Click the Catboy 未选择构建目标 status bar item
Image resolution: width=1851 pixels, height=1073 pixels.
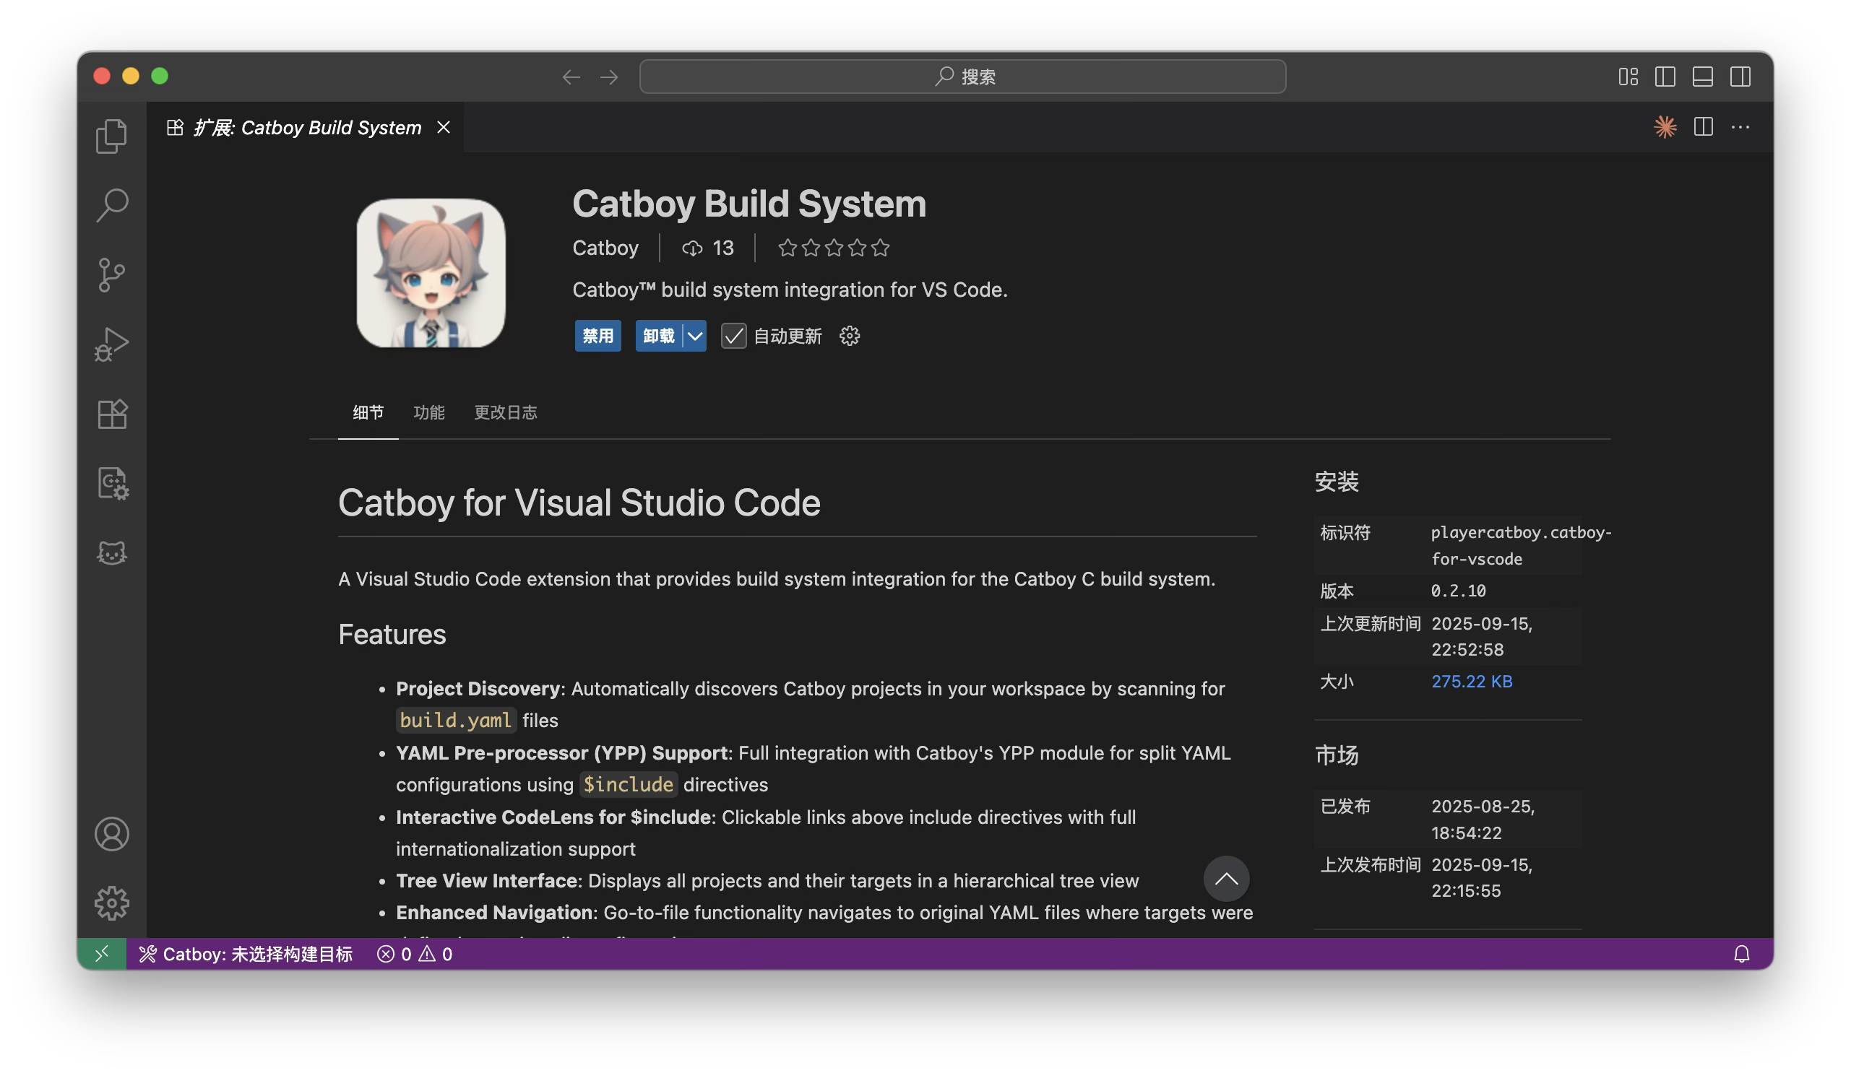[x=248, y=954]
